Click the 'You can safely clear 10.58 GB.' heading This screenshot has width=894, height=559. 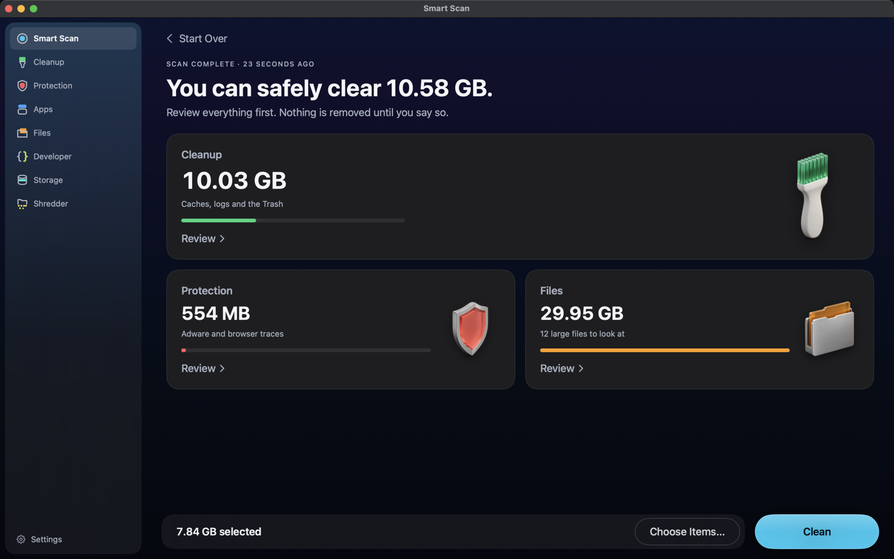click(329, 88)
